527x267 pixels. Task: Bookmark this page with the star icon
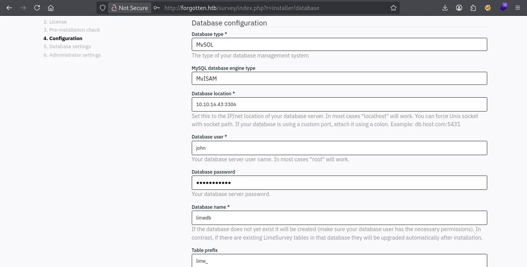[393, 8]
